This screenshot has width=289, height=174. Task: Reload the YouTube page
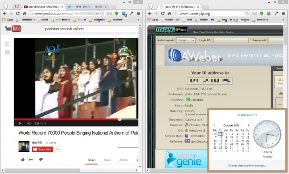(18, 14)
